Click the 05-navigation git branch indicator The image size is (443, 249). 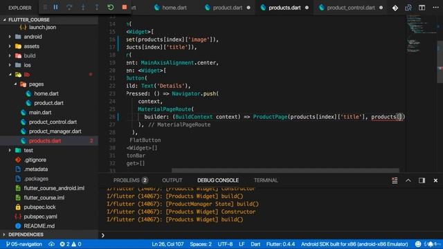coord(24,244)
